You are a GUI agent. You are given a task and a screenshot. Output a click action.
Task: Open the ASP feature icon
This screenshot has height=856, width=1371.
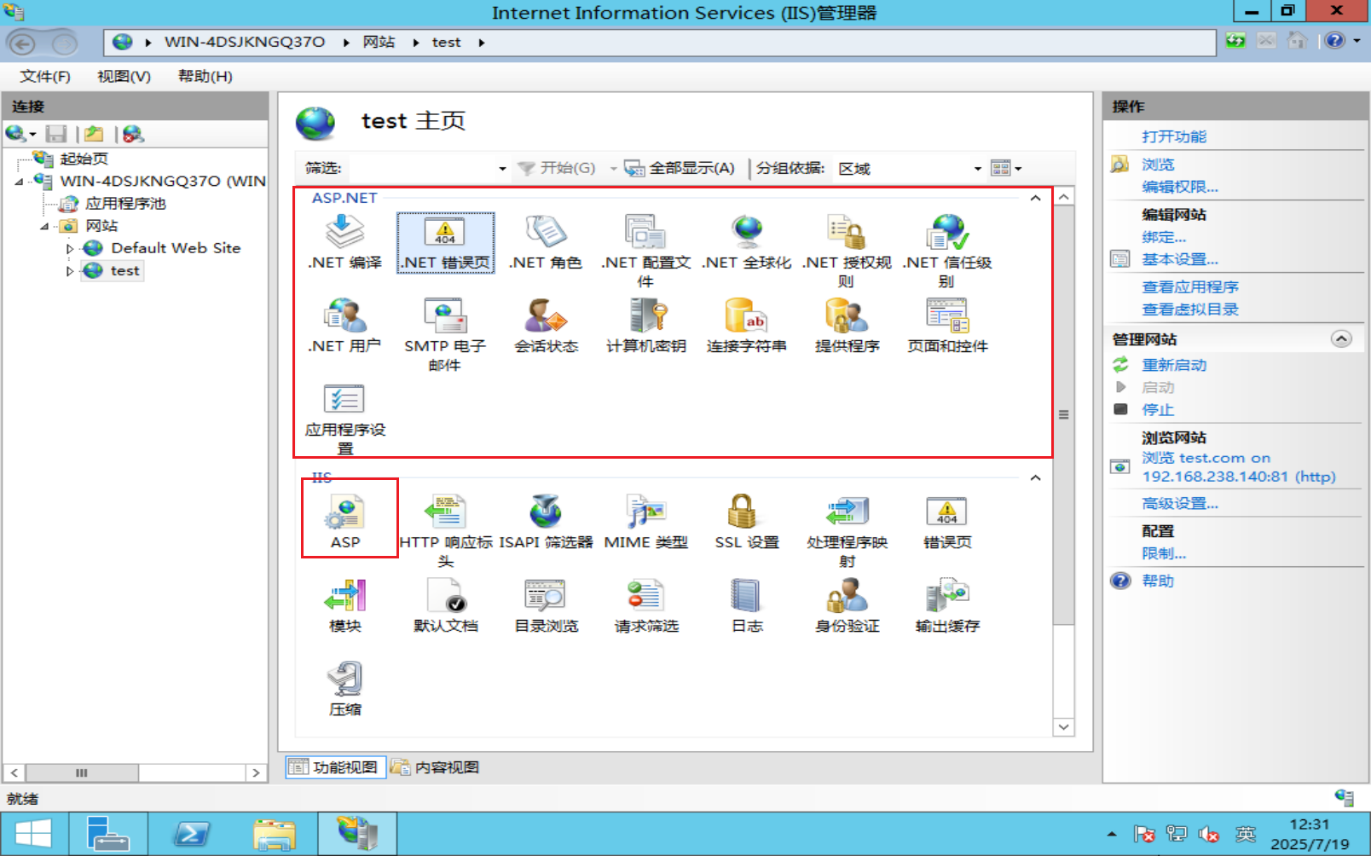tap(344, 518)
